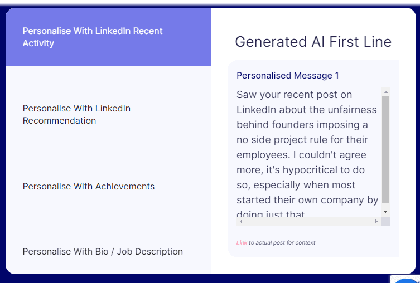Click the Generated AI First Line heading

click(x=313, y=42)
